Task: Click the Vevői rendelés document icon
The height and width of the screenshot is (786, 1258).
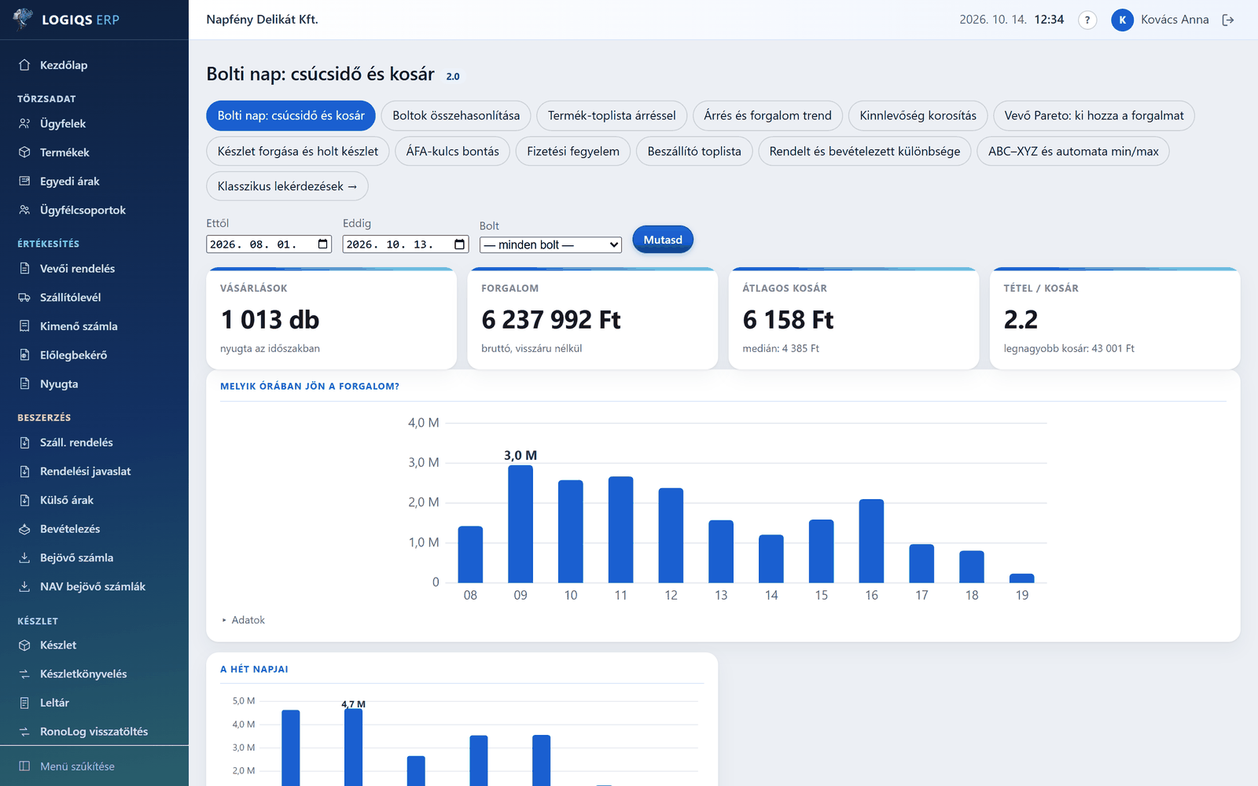Action: coord(24,269)
